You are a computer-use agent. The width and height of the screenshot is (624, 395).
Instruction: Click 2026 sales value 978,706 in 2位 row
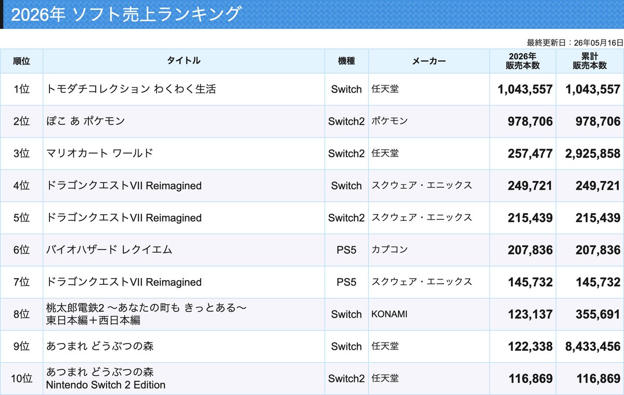[x=530, y=122]
